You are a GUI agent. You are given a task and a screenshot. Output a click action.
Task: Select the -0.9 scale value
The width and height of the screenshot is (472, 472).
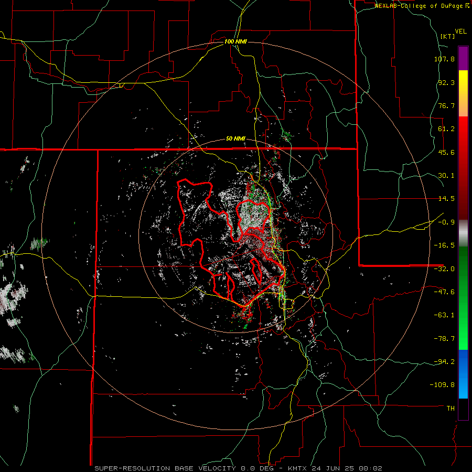coord(446,222)
